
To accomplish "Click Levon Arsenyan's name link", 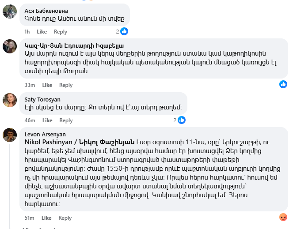I will pos(44,134).
